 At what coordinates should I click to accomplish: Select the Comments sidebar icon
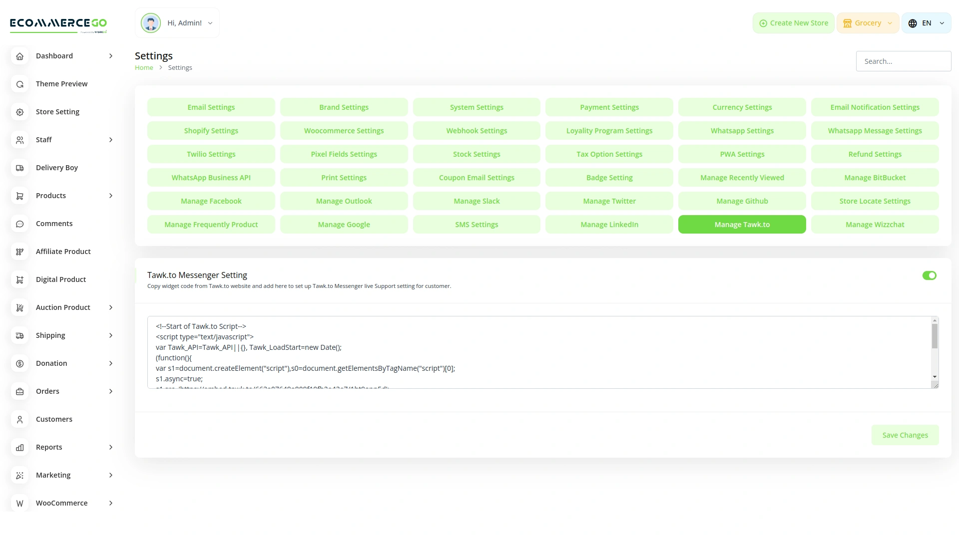click(19, 224)
